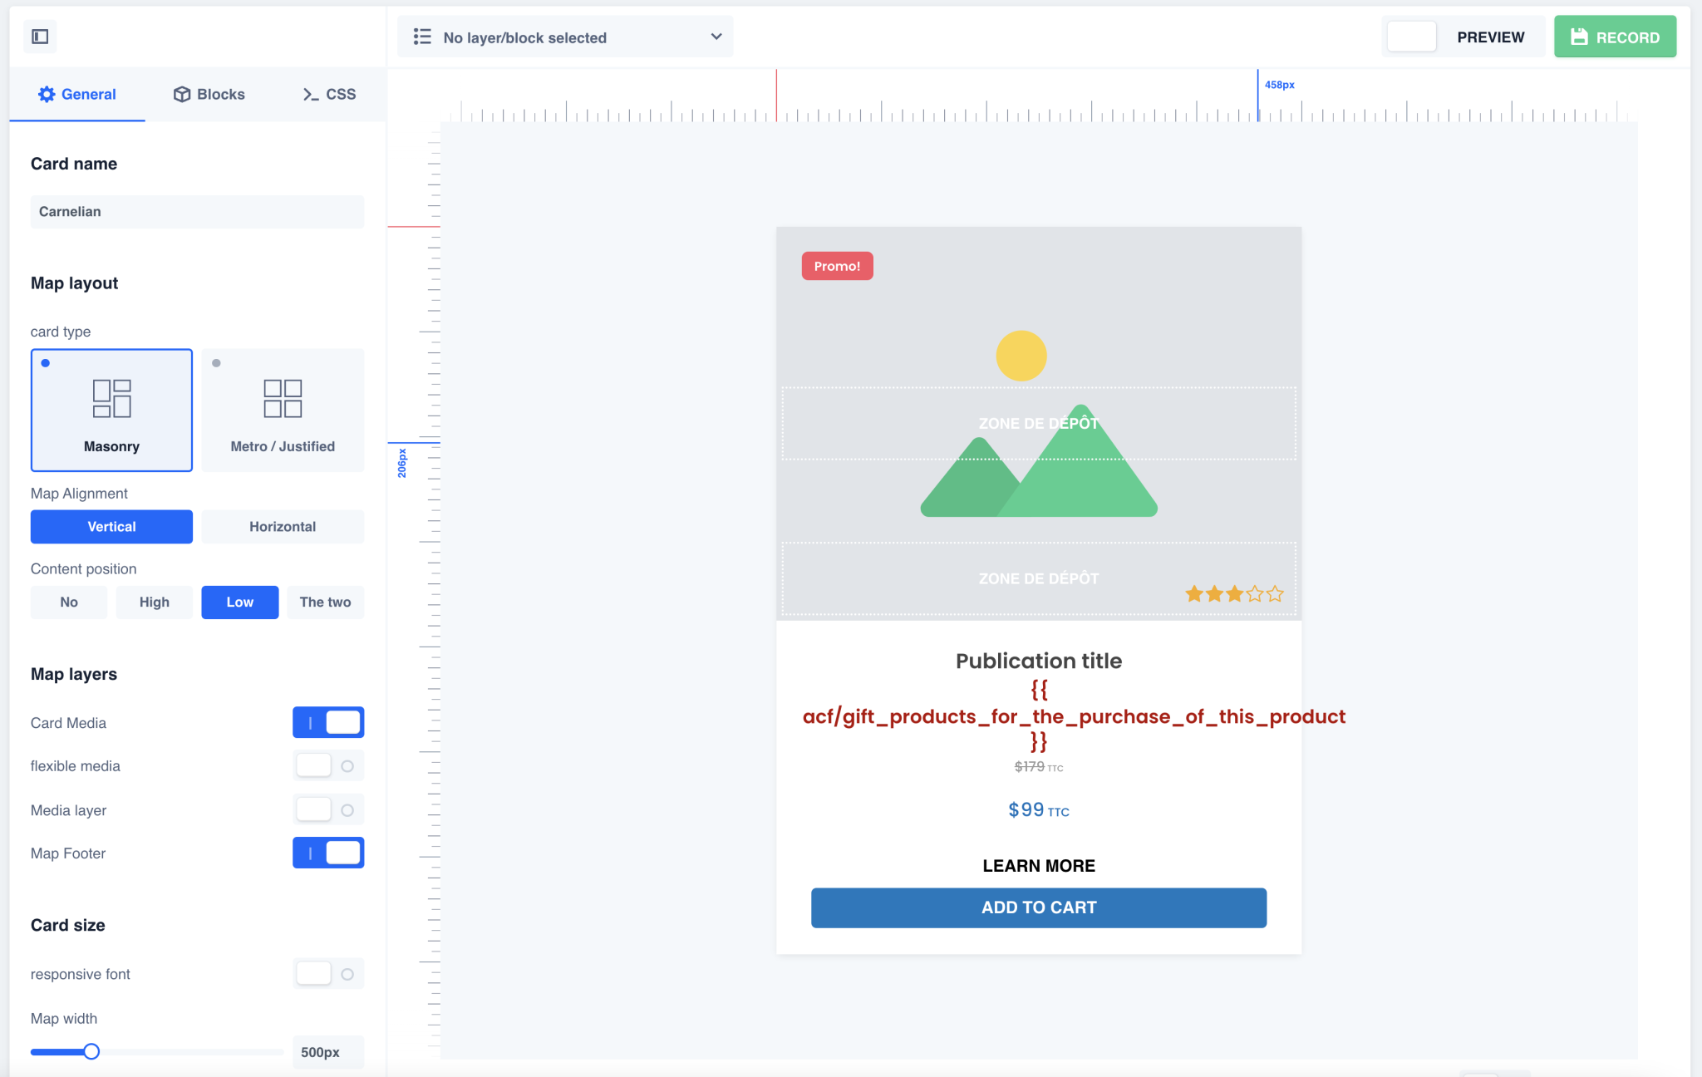
Task: Select the Metro / Justified card type
Action: 283,410
